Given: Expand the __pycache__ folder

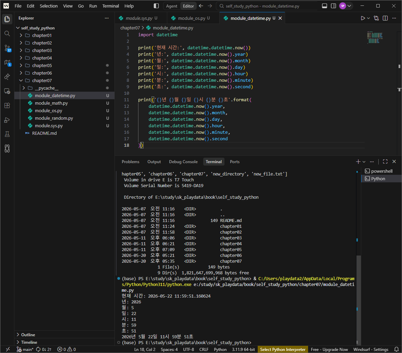Looking at the screenshot, I should pos(46,88).
